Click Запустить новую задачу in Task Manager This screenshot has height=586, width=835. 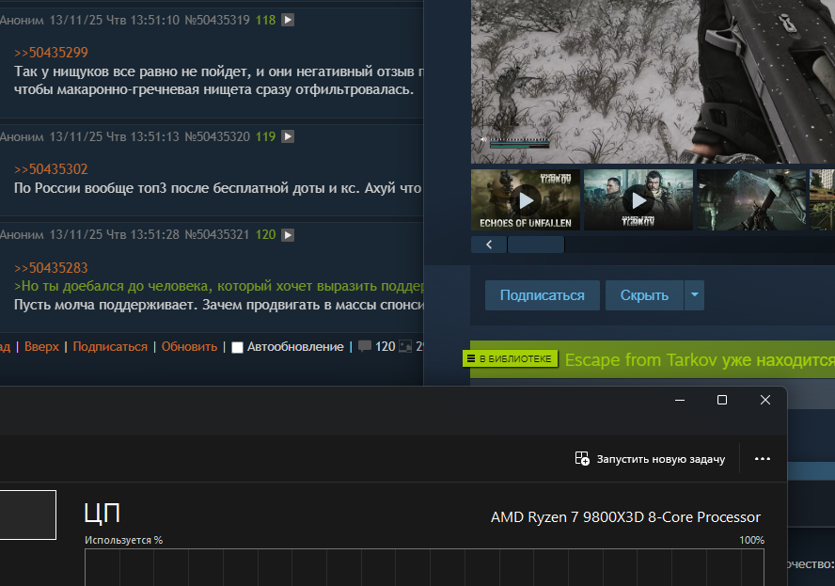(x=650, y=459)
